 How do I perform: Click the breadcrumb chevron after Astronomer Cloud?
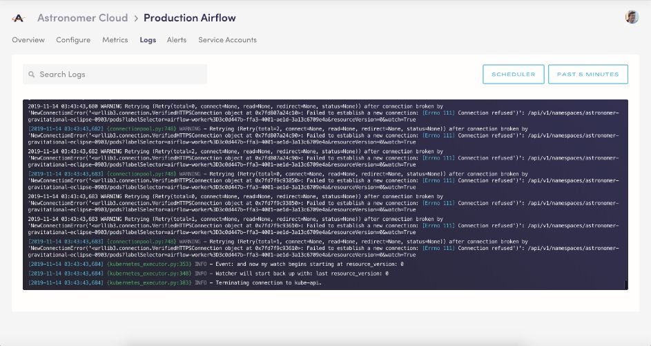pyautogui.click(x=135, y=17)
